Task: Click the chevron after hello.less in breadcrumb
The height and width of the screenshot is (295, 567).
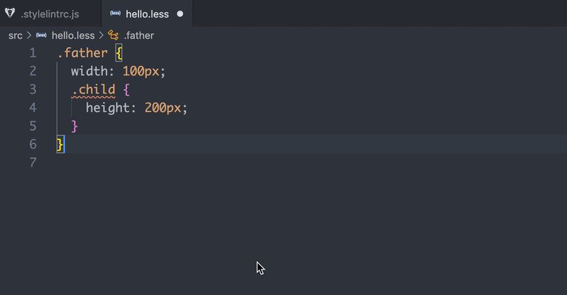Action: click(101, 35)
